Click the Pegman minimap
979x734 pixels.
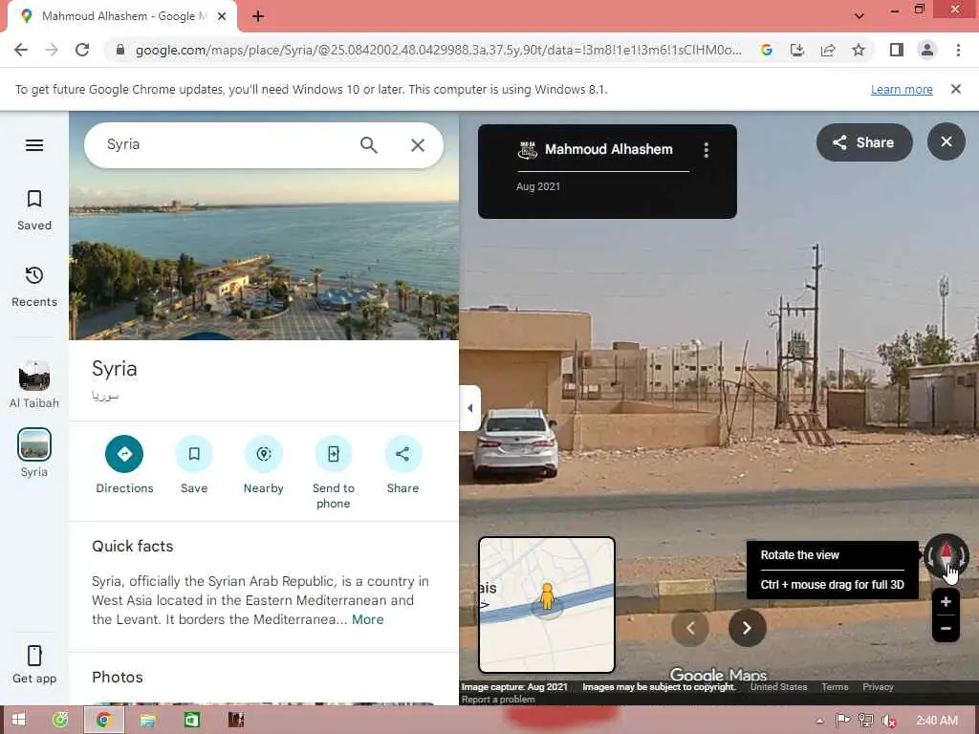[x=546, y=605]
